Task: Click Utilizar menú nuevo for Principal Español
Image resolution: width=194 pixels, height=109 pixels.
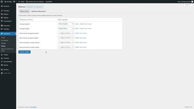Action: 85,24
